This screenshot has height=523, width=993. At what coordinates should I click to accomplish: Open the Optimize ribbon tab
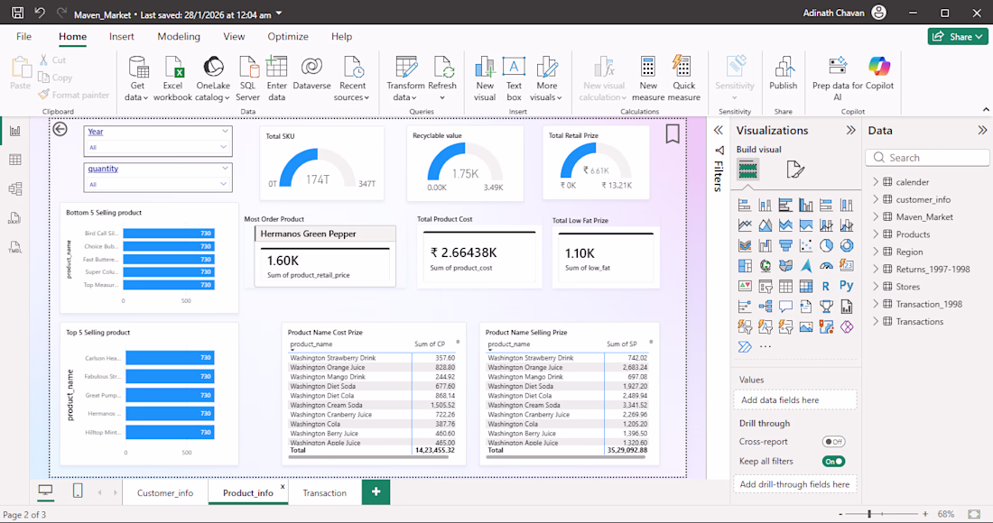point(288,37)
